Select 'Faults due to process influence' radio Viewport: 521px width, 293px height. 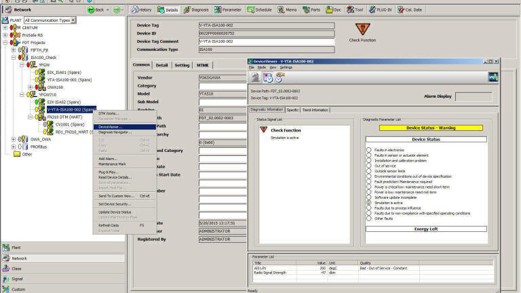point(369,208)
